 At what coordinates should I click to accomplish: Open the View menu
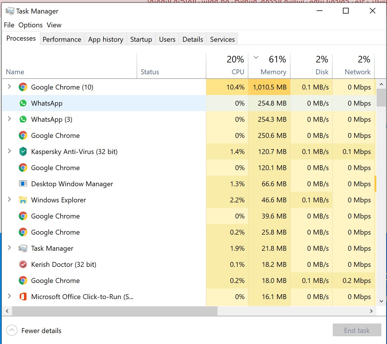(54, 25)
